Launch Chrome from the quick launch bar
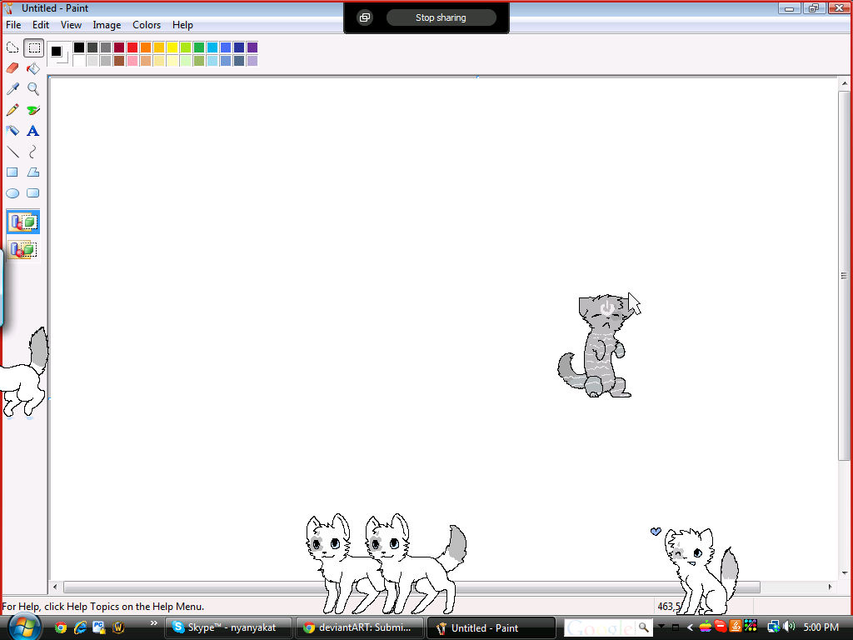 coord(60,627)
